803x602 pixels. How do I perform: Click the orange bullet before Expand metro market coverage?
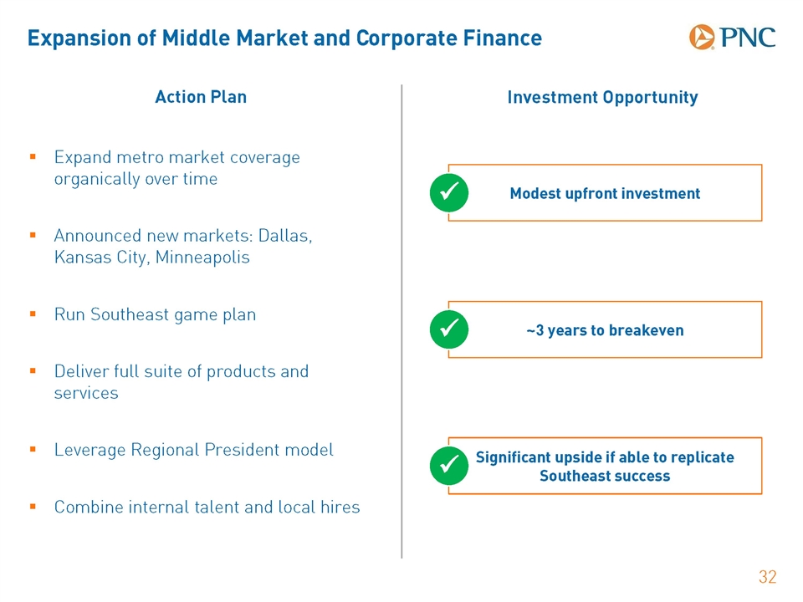[33, 156]
